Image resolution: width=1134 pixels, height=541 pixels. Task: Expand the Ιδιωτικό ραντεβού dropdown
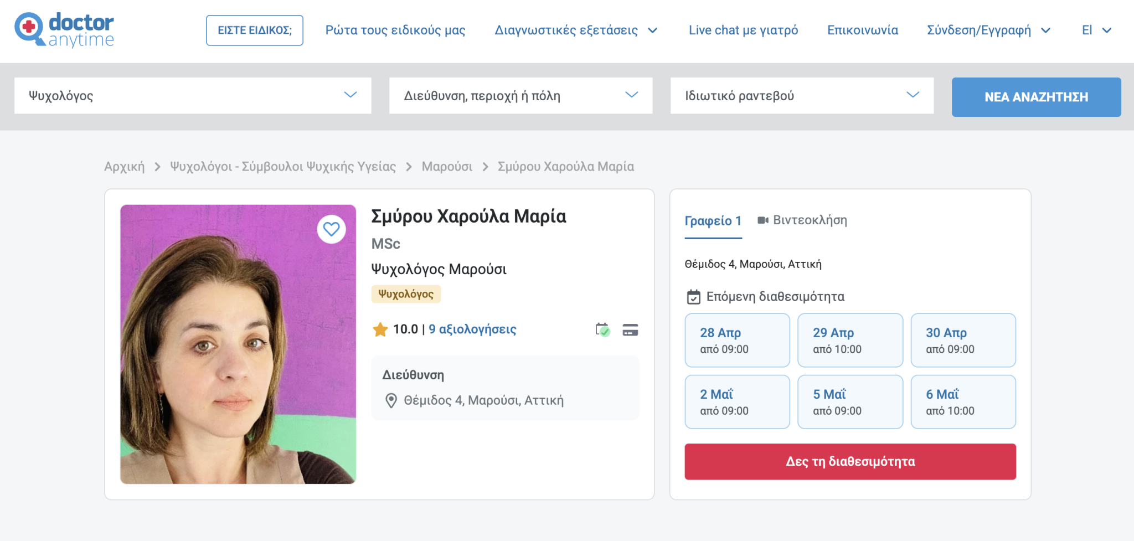coord(802,96)
